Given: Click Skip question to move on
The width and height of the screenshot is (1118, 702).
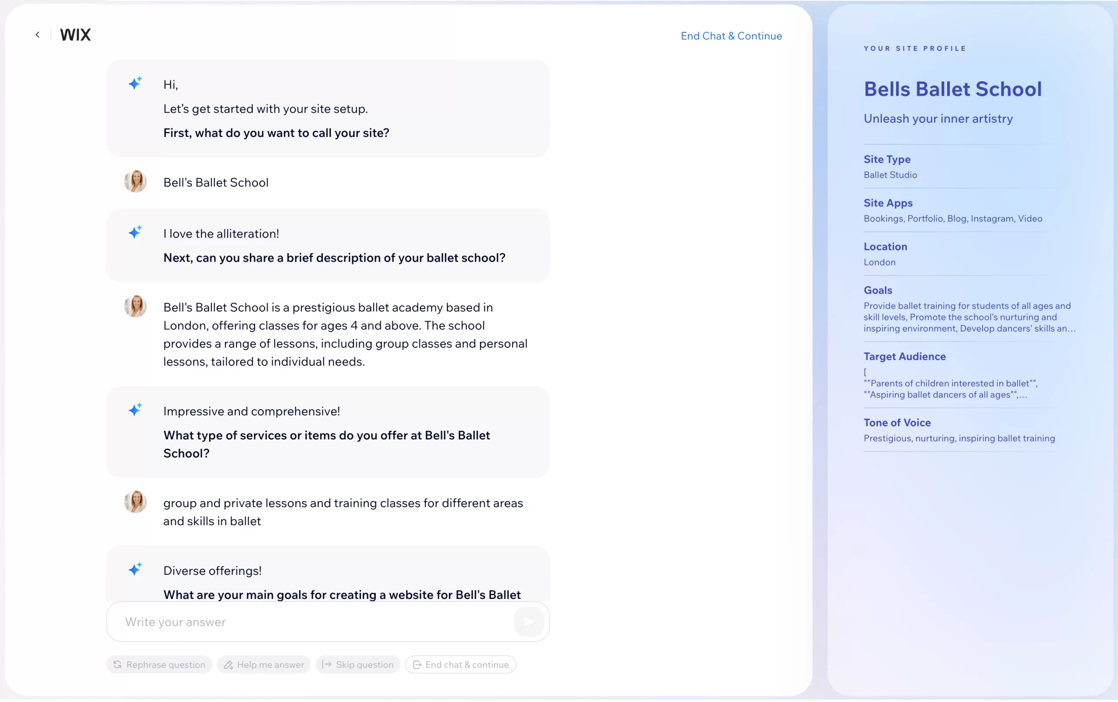Looking at the screenshot, I should click(357, 664).
